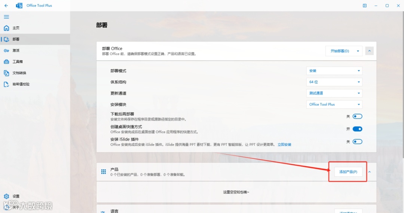Click the grid icon beside 产品
Image resolution: width=404 pixels, height=213 pixels.
coord(104,172)
